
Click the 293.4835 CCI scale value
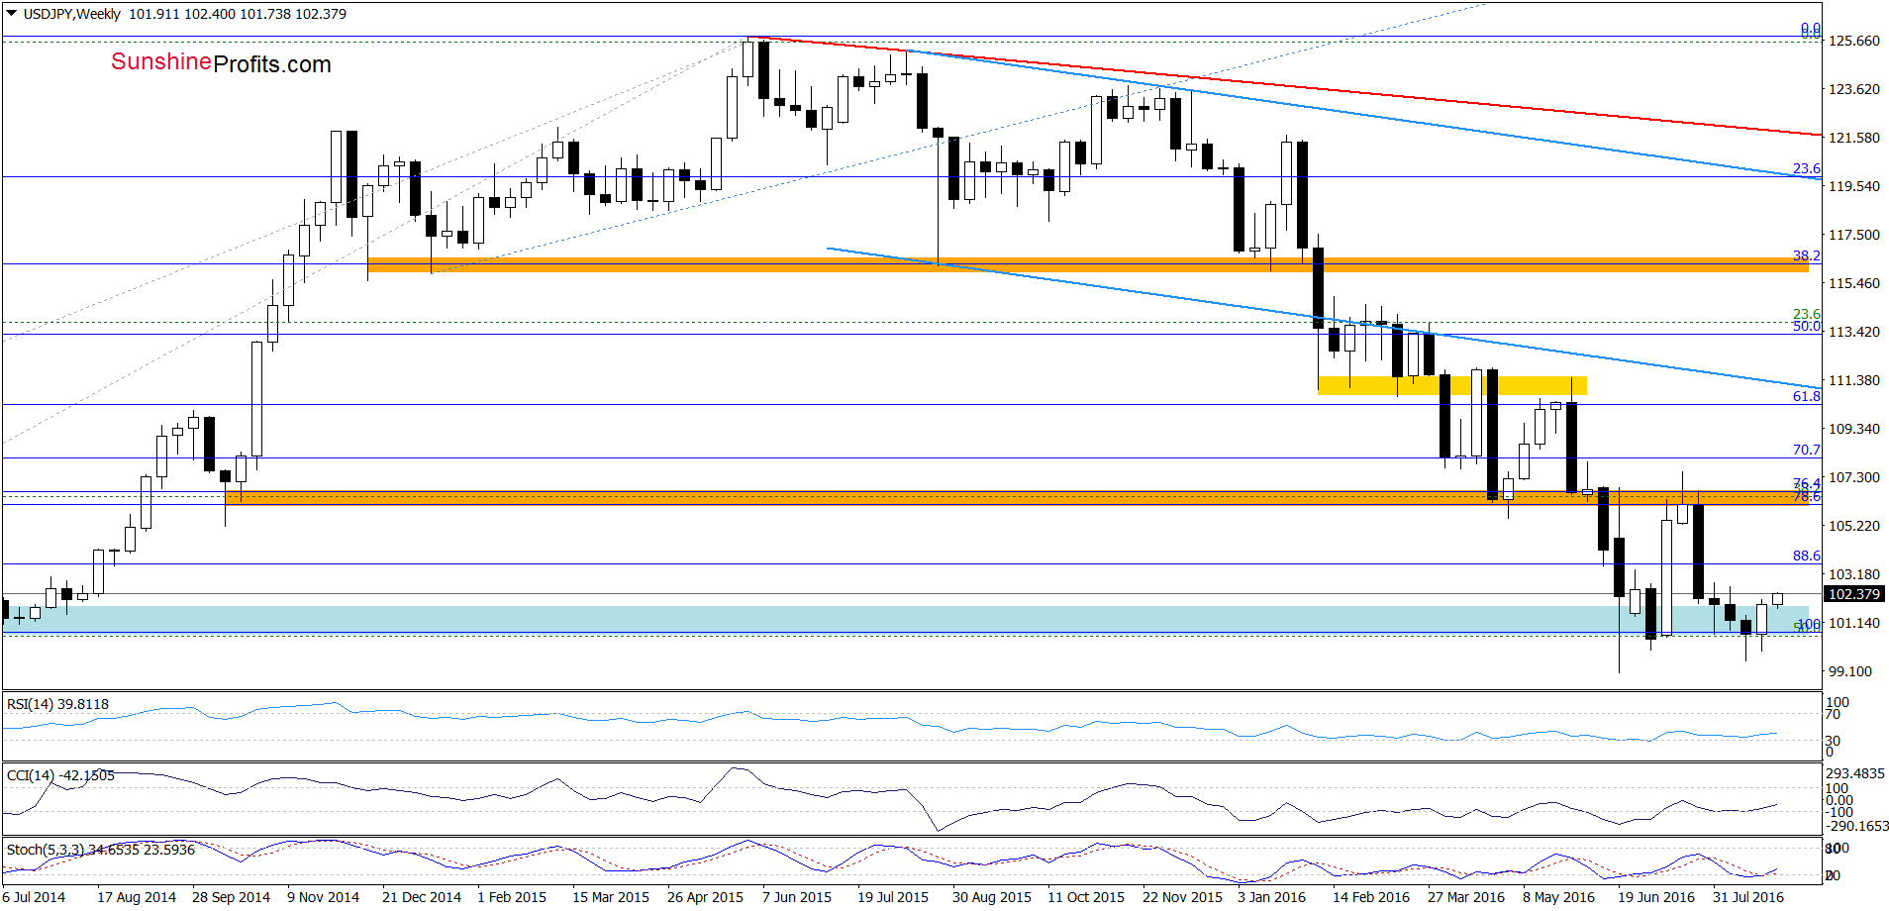coord(1855,773)
